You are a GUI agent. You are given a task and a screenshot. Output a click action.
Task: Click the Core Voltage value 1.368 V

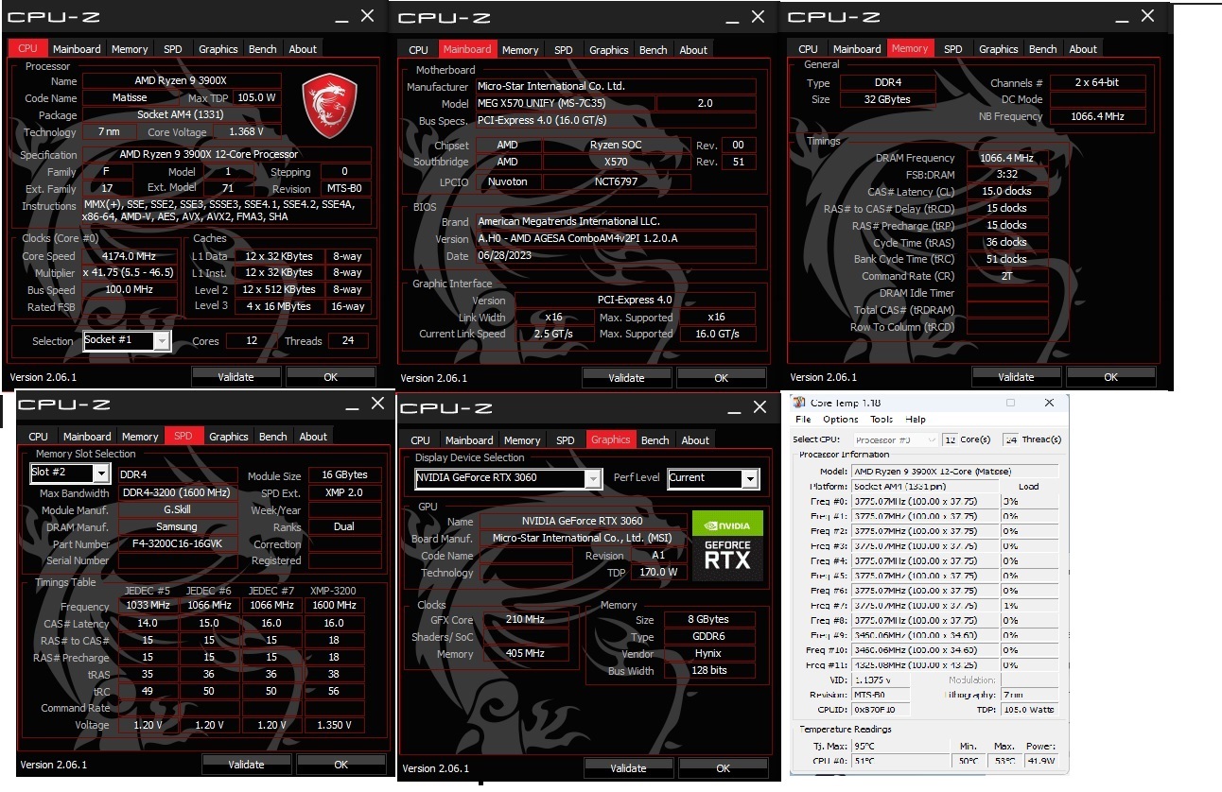point(245,131)
